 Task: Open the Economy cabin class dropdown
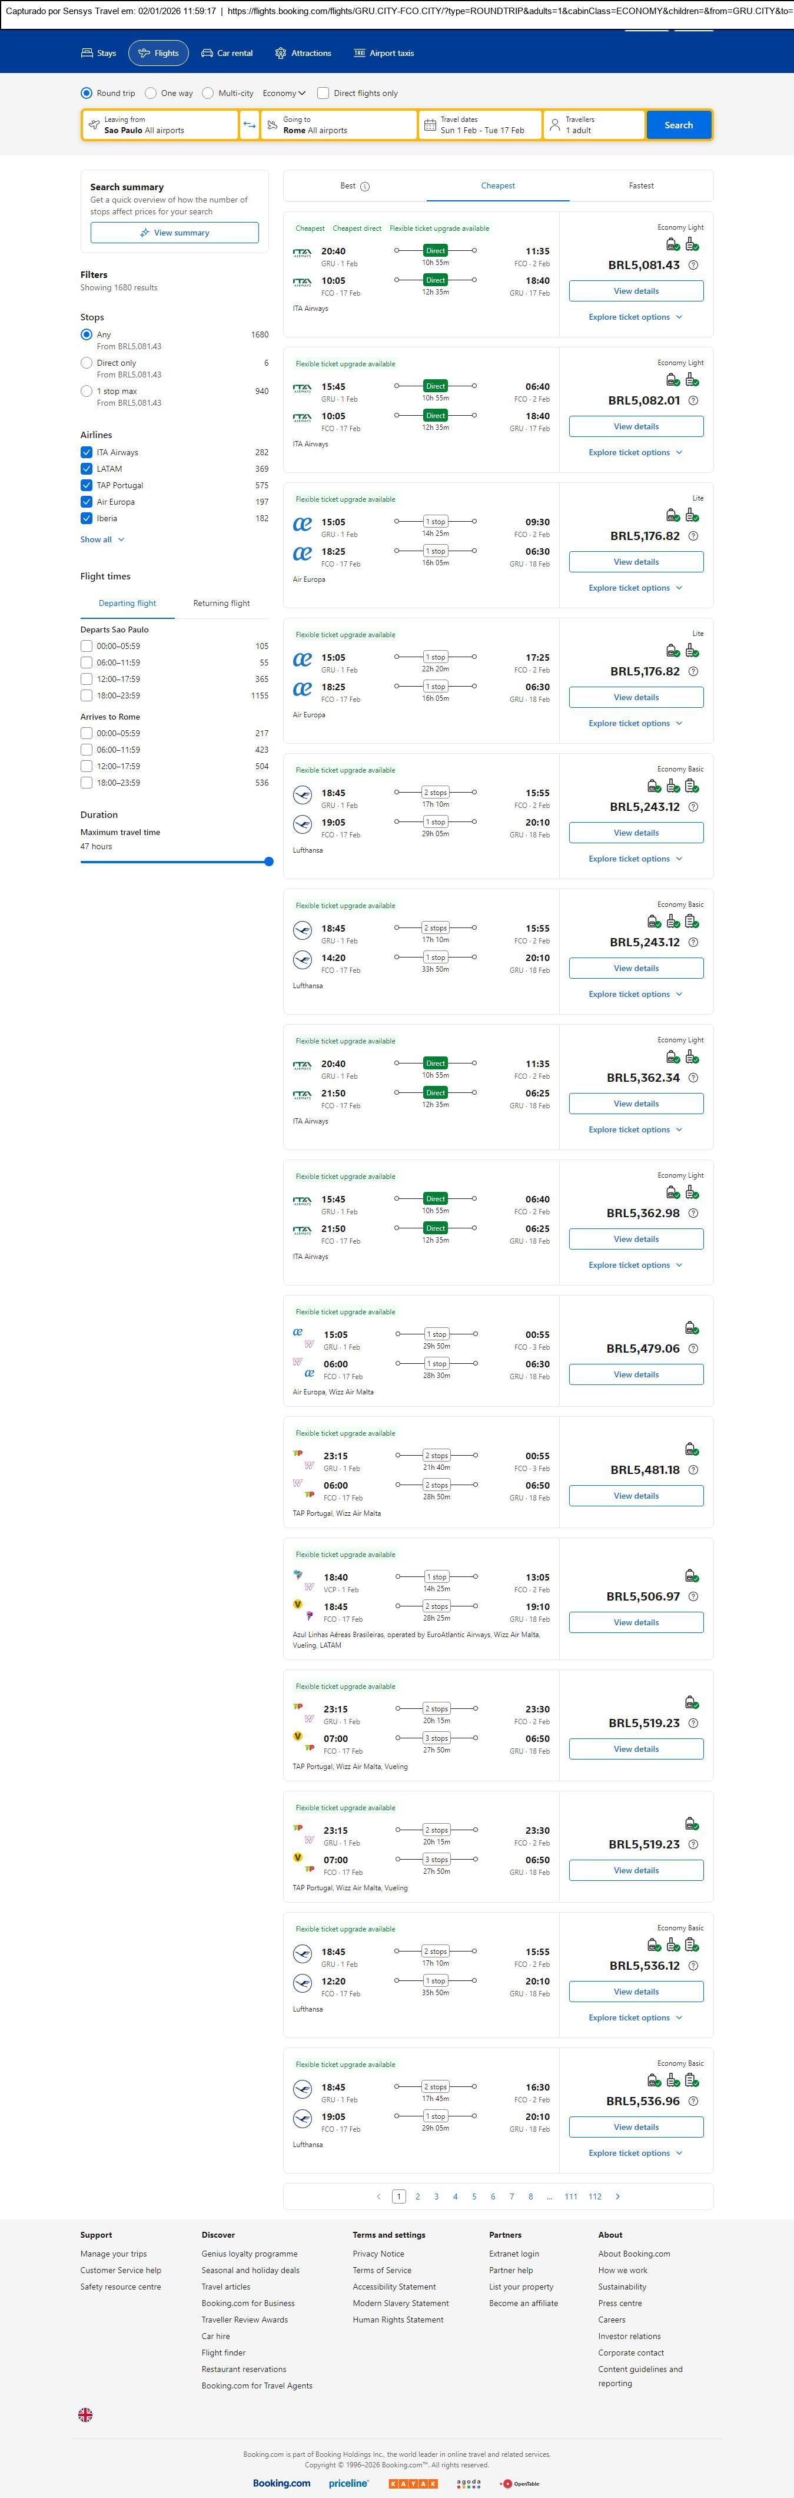coord(284,93)
